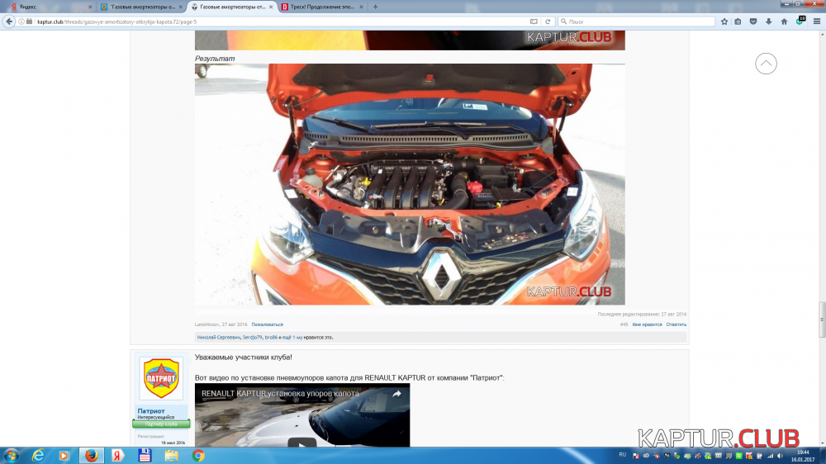Screen dimensions: 826x464
Task: Open the open-hood Renault Kaptur result photo
Action: click(x=410, y=184)
